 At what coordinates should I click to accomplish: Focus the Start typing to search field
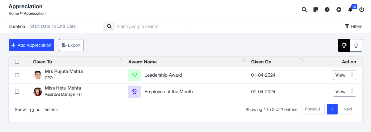click(x=150, y=26)
